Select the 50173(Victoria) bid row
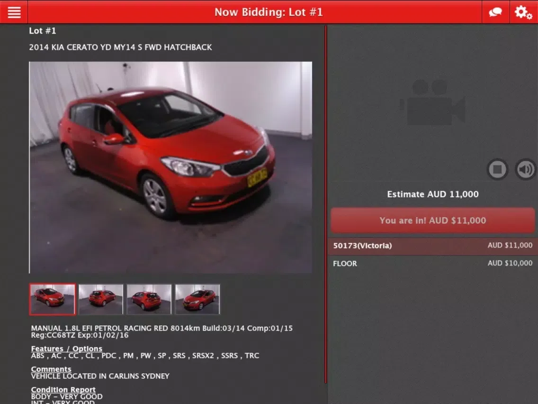The image size is (538, 404). coord(433,246)
